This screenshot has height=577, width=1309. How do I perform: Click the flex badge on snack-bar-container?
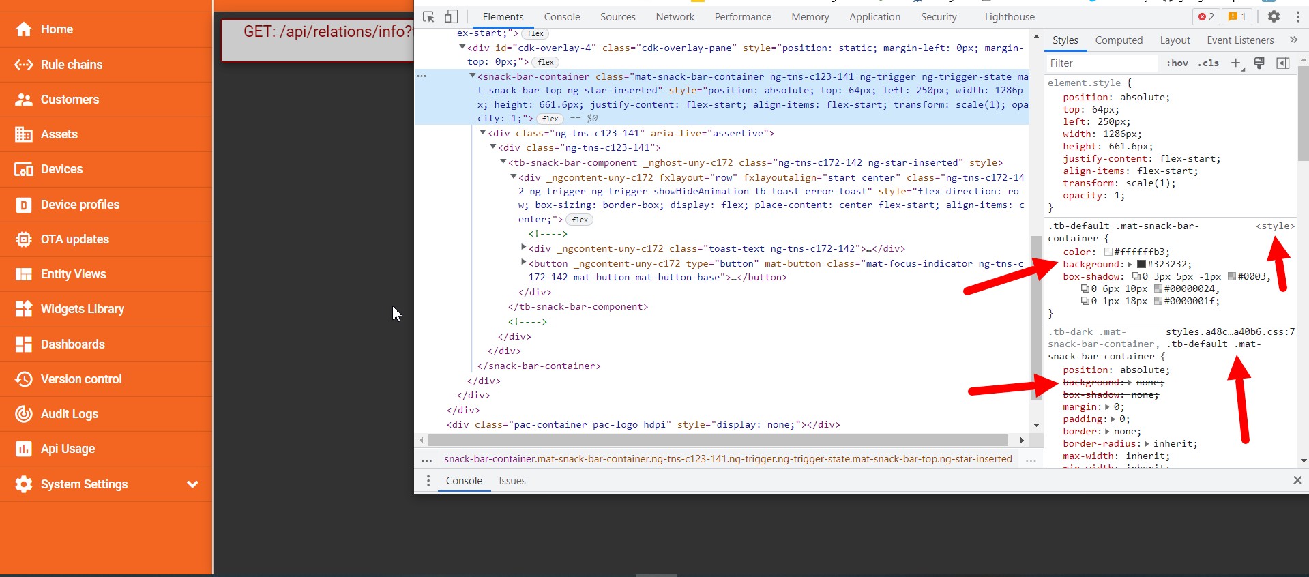pos(550,119)
